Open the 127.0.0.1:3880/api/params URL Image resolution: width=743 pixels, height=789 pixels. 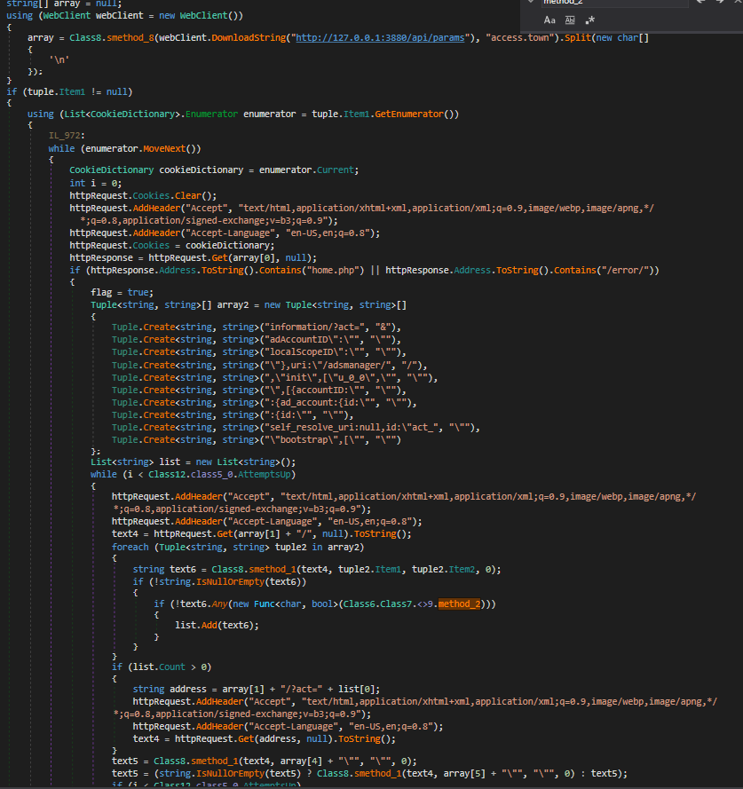click(x=383, y=39)
